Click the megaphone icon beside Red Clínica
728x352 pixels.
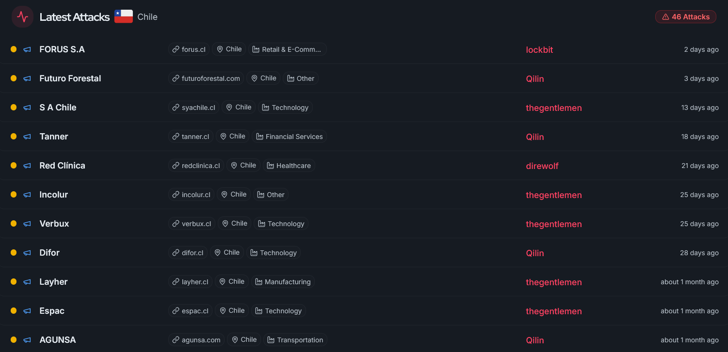coord(27,166)
